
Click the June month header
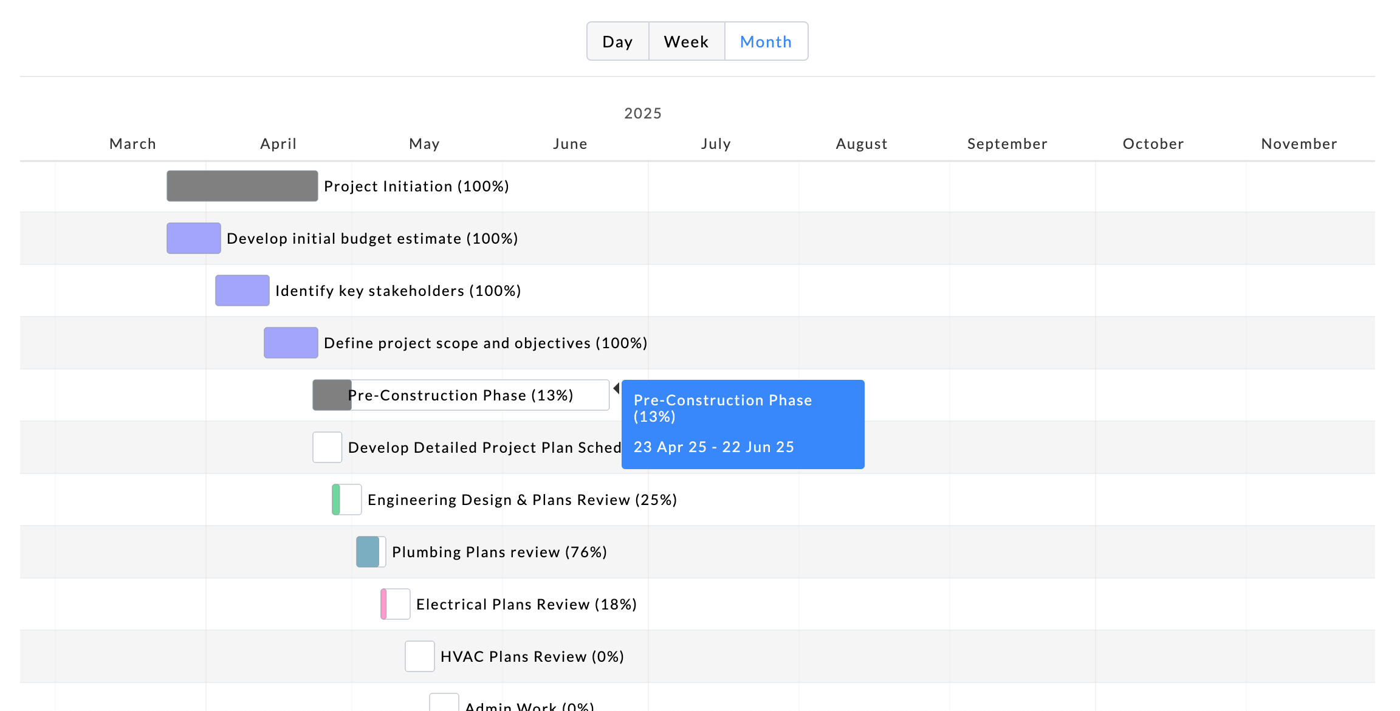click(x=570, y=144)
